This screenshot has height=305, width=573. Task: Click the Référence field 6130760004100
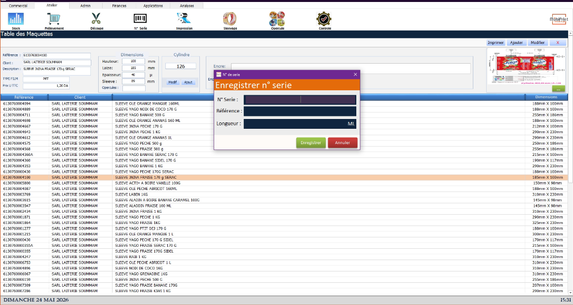coord(56,55)
